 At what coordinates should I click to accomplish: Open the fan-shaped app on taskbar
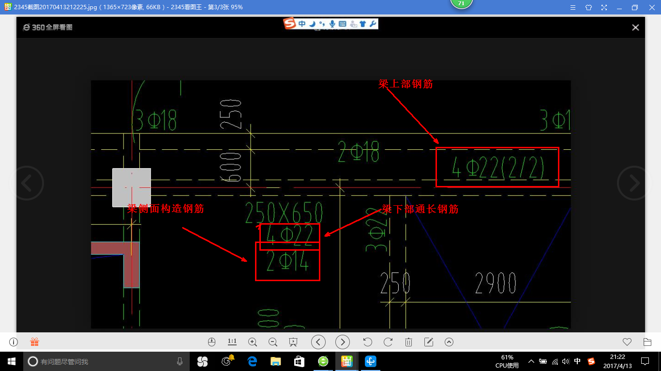click(202, 361)
